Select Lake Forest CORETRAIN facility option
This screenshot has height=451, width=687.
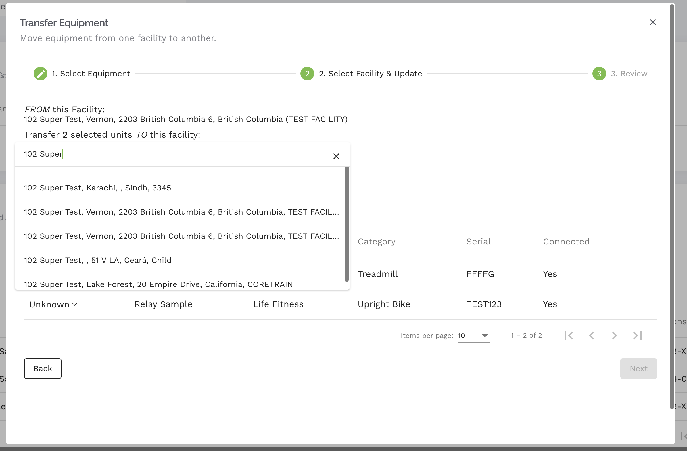coord(158,284)
